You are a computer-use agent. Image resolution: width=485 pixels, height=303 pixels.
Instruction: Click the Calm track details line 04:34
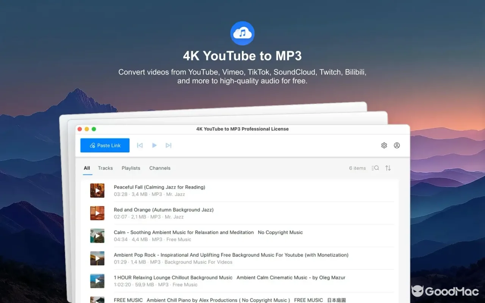pyautogui.click(x=152, y=239)
